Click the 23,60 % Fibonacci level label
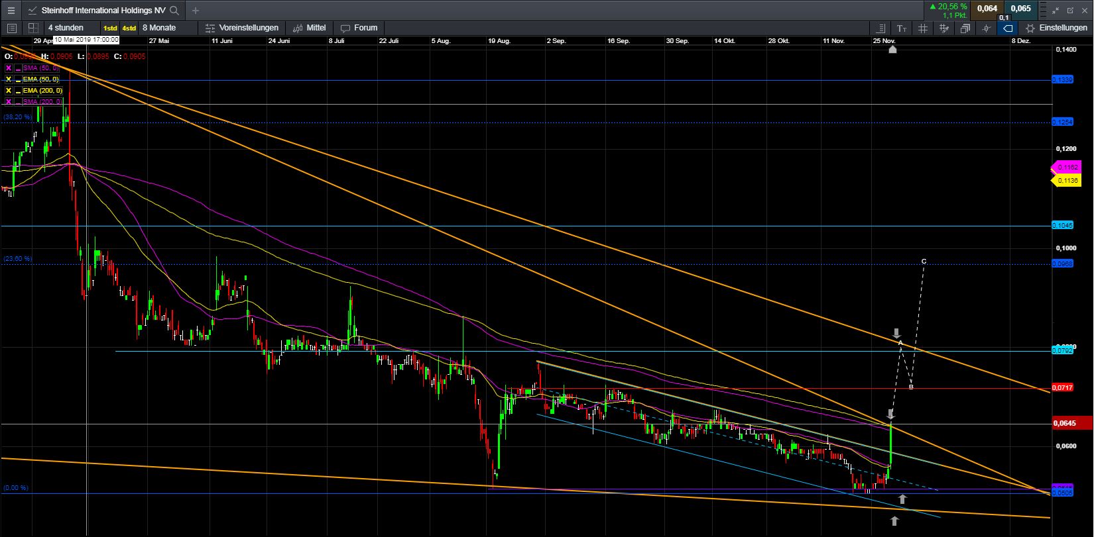 tap(17, 259)
